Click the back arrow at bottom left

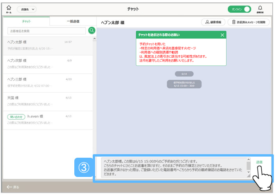13,187
